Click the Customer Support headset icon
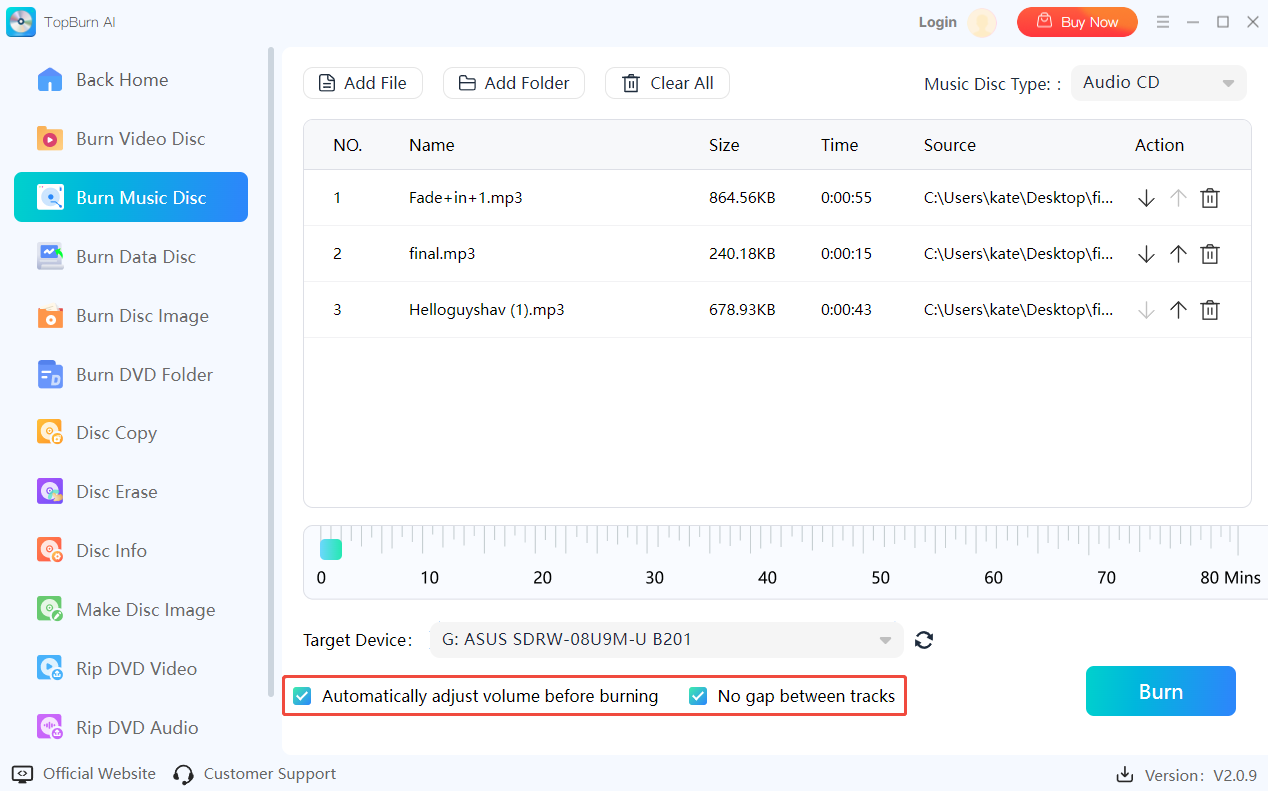This screenshot has width=1268, height=791. (x=183, y=774)
